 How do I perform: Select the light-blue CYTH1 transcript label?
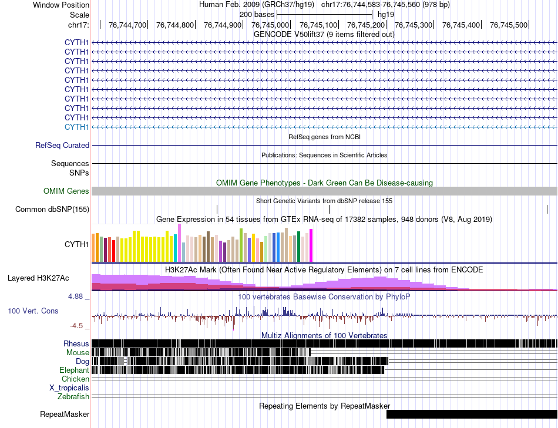(x=76, y=127)
